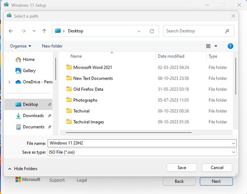
Task: Click Back in Windows 11 Setup
Action: point(179,181)
